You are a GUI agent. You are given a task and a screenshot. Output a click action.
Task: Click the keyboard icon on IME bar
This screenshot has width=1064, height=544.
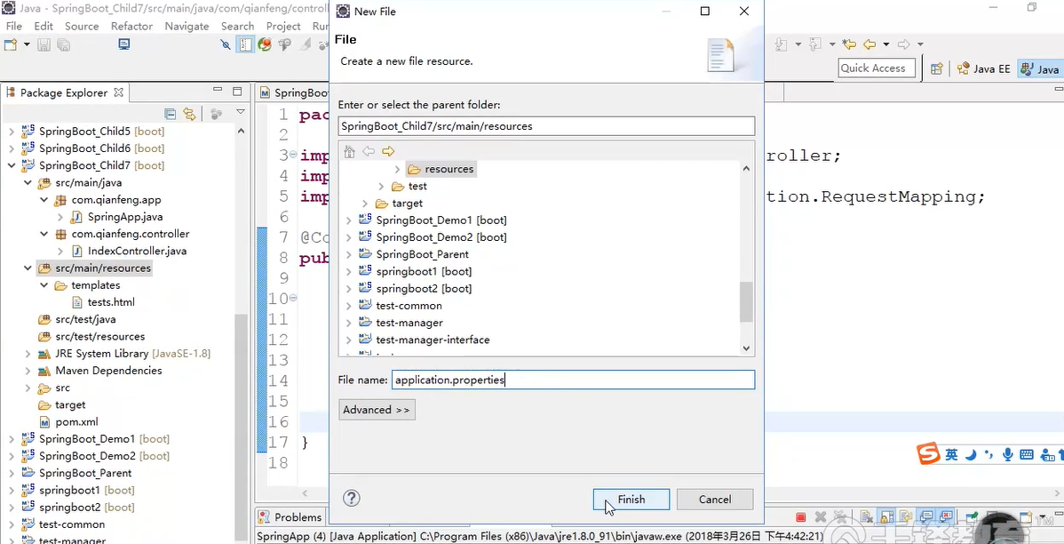[x=1027, y=454]
